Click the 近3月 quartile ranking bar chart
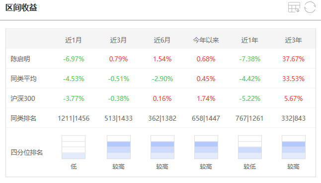 coord(119,147)
